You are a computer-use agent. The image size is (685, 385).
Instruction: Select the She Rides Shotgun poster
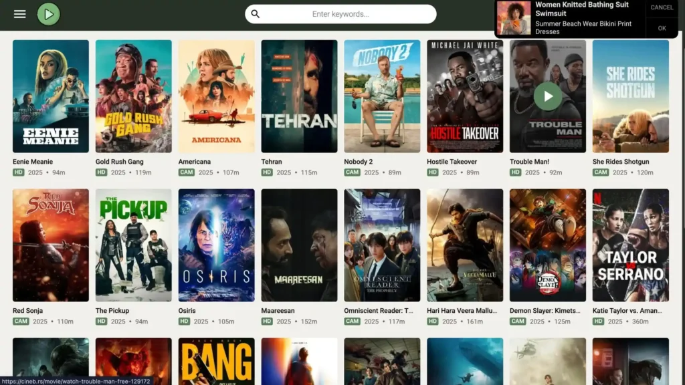(x=630, y=96)
